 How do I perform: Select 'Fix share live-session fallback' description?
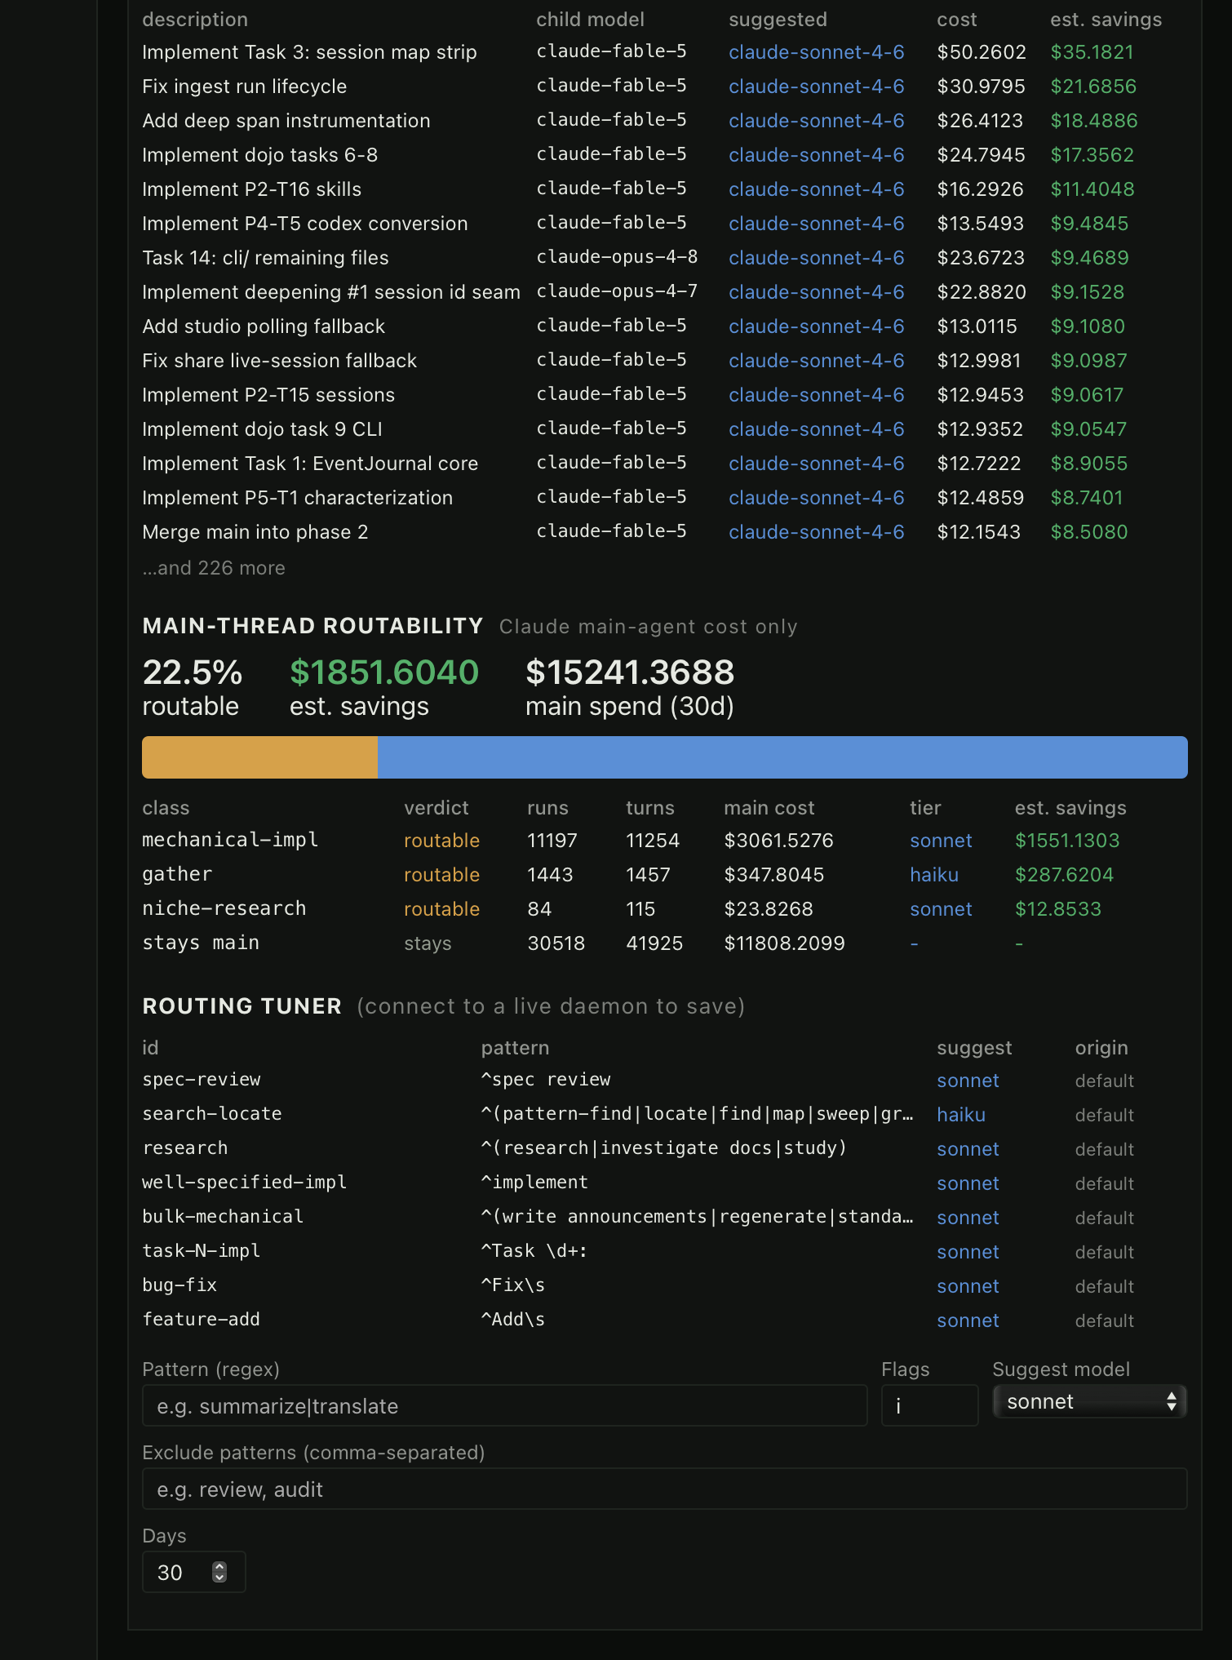(280, 361)
